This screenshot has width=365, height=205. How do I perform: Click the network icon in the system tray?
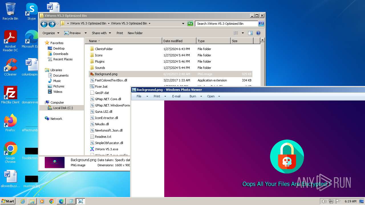point(331,201)
